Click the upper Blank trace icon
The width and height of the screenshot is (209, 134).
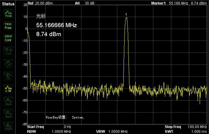pos(8,102)
